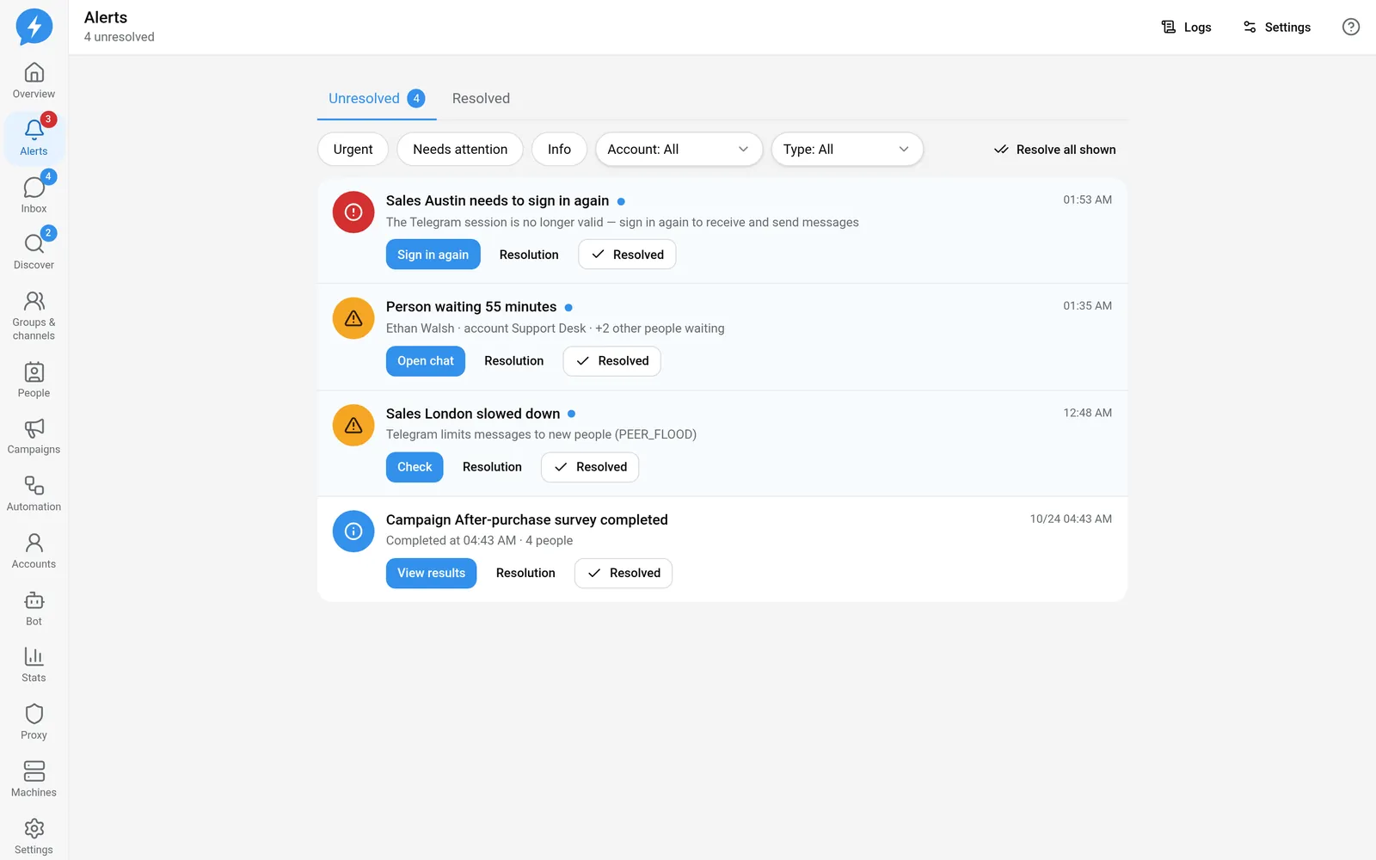Open Logs in the top bar
Viewport: 1376px width, 860px height.
tap(1186, 28)
